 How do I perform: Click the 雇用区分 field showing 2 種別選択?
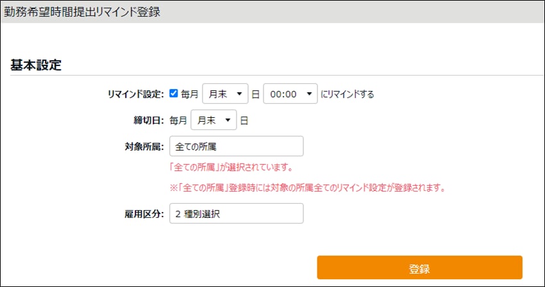click(236, 213)
